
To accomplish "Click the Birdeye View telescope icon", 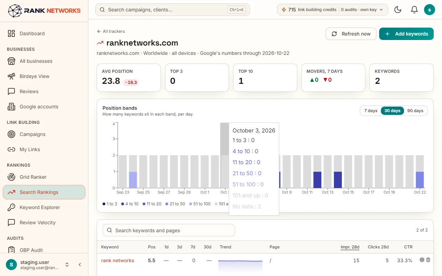I will click(11, 76).
